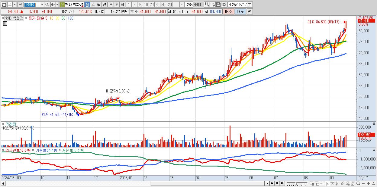Switch to the 월 monthly chart period

(x=98, y=5)
